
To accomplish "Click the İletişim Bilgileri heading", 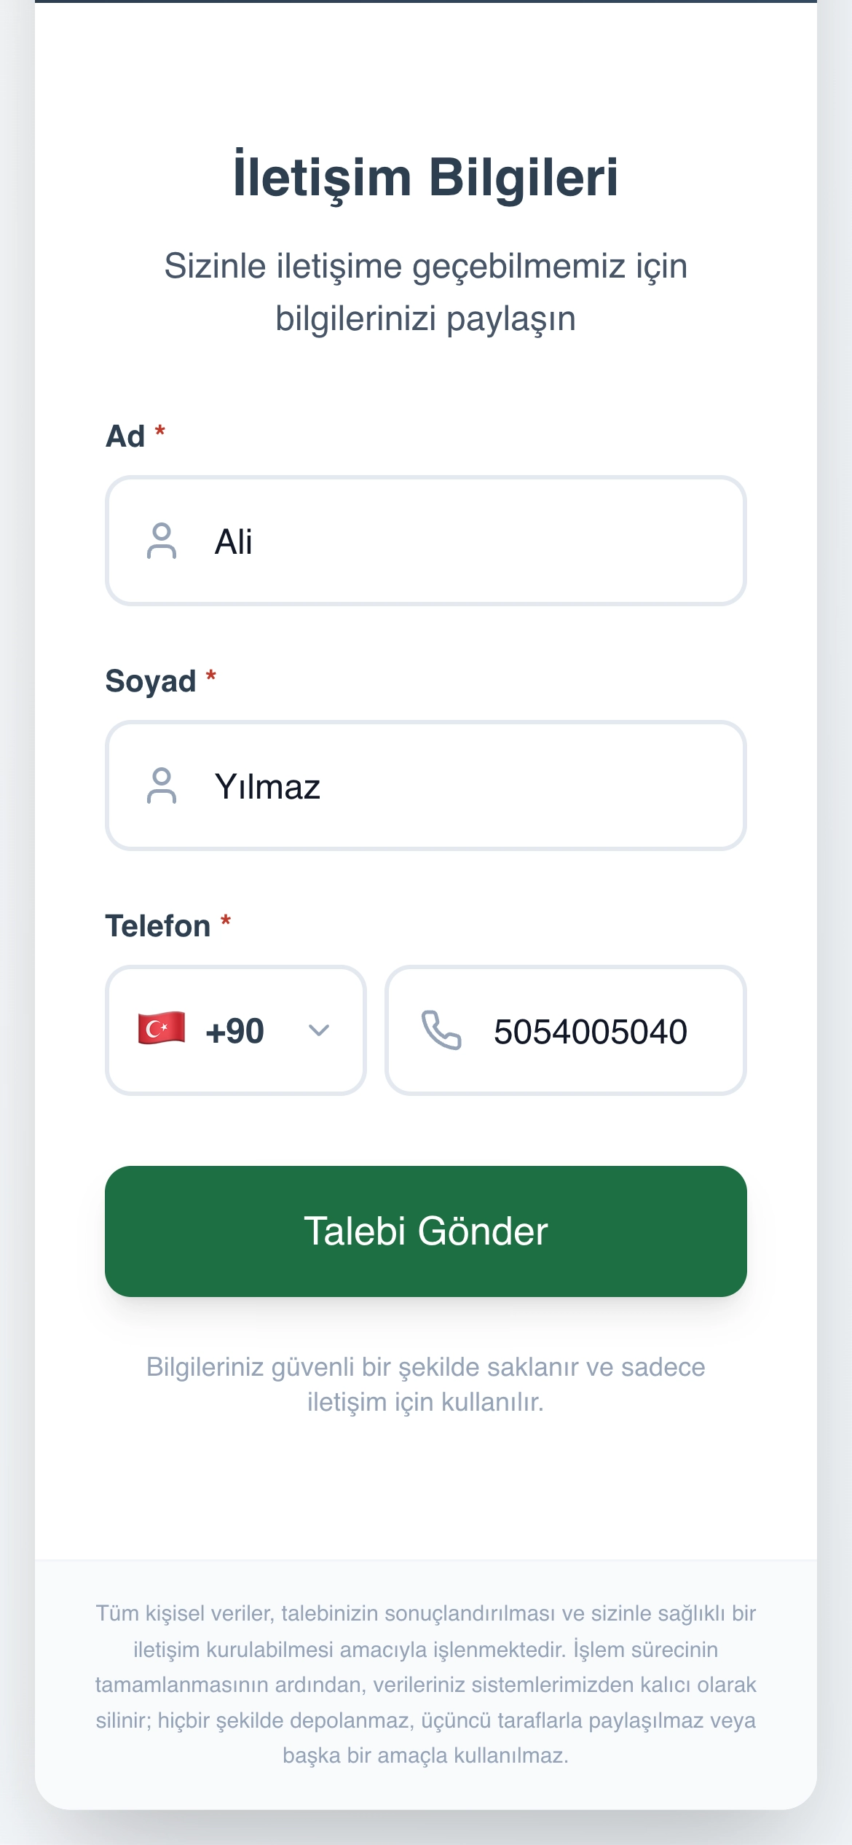I will click(x=426, y=177).
